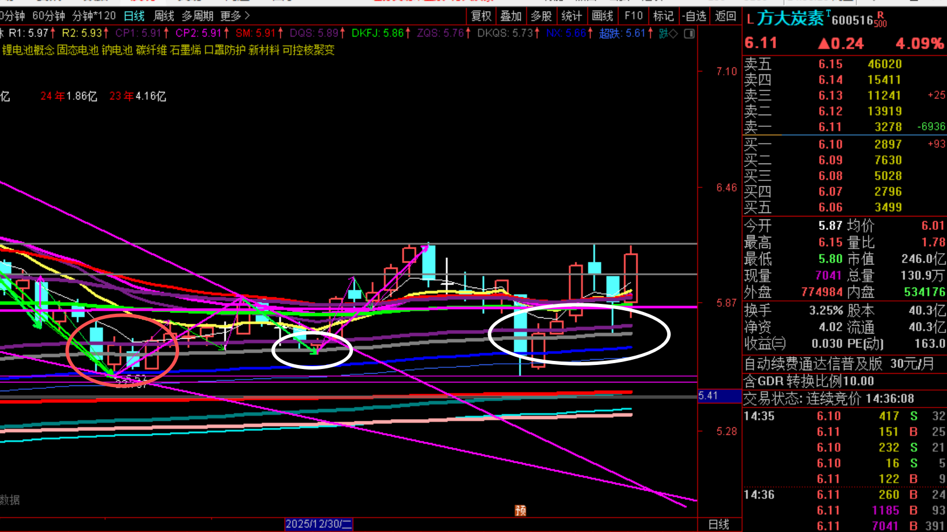Switch to the 60分钟 period tab
The width and height of the screenshot is (947, 532).
coord(49,16)
